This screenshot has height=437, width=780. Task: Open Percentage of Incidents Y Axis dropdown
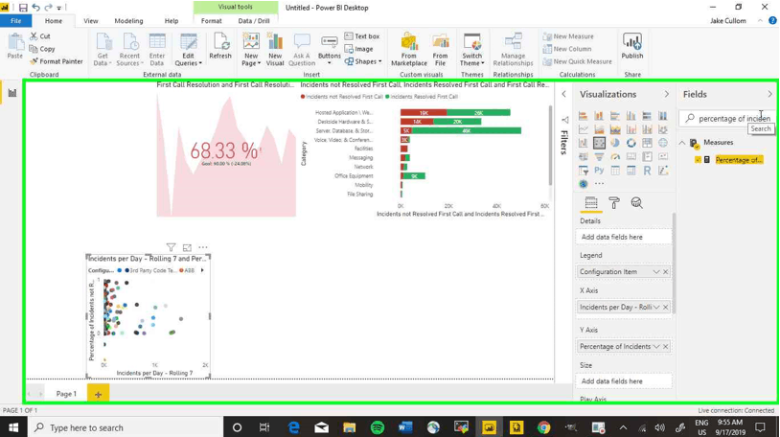[656, 346]
